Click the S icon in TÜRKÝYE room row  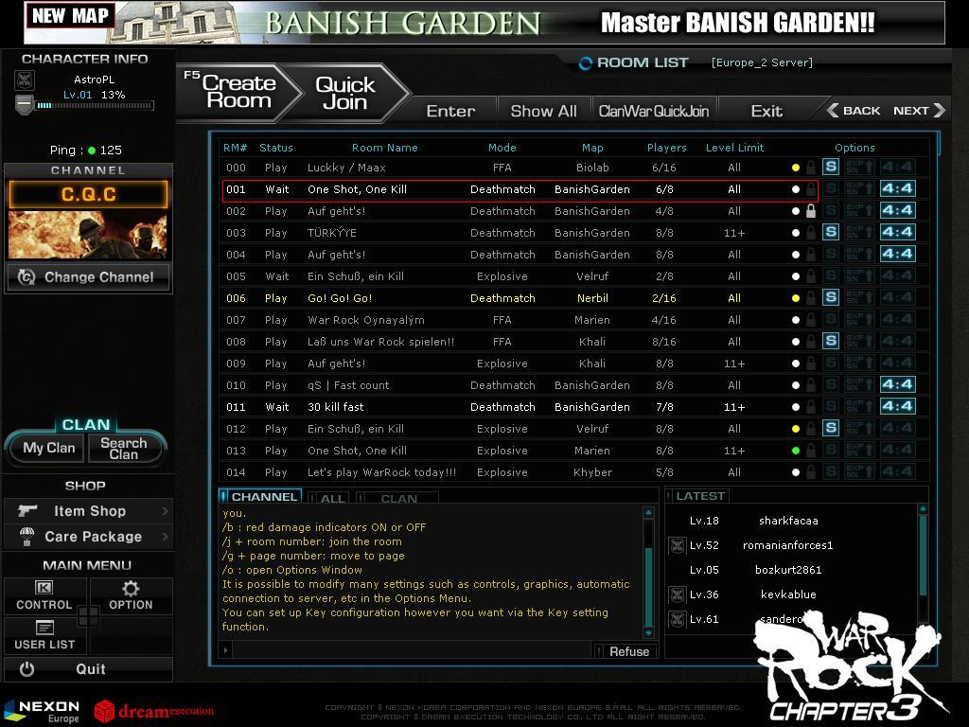[831, 232]
